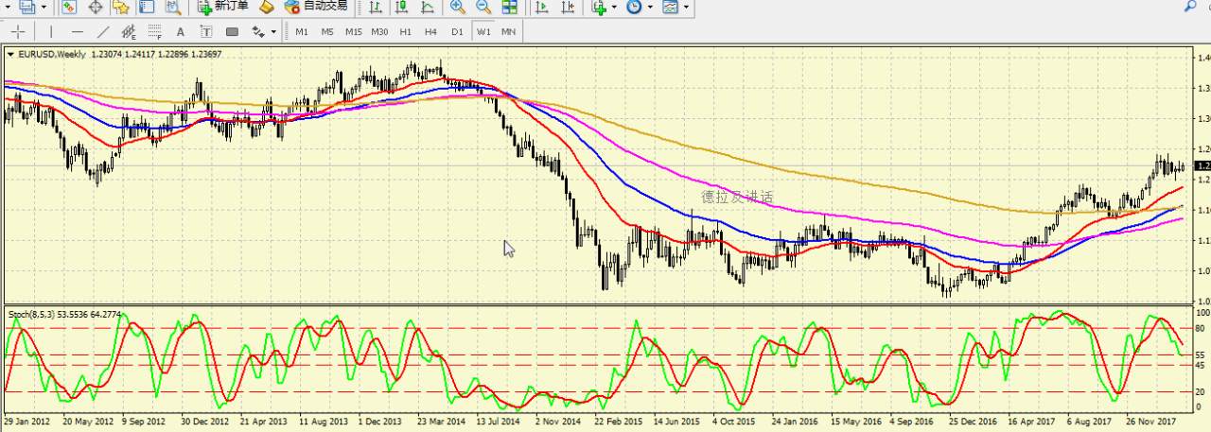Select the horizontal line tool

pyautogui.click(x=78, y=31)
